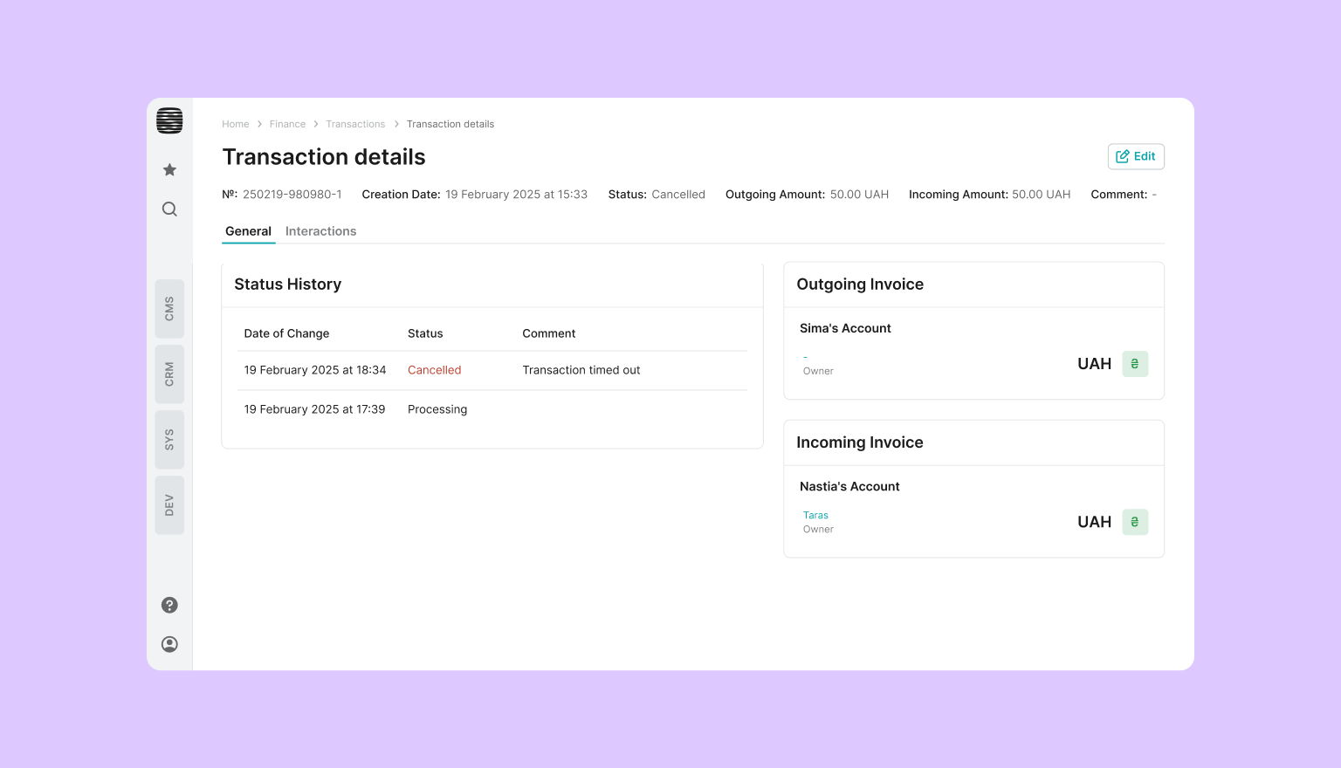Expand the CRM sidebar section

pos(169,374)
